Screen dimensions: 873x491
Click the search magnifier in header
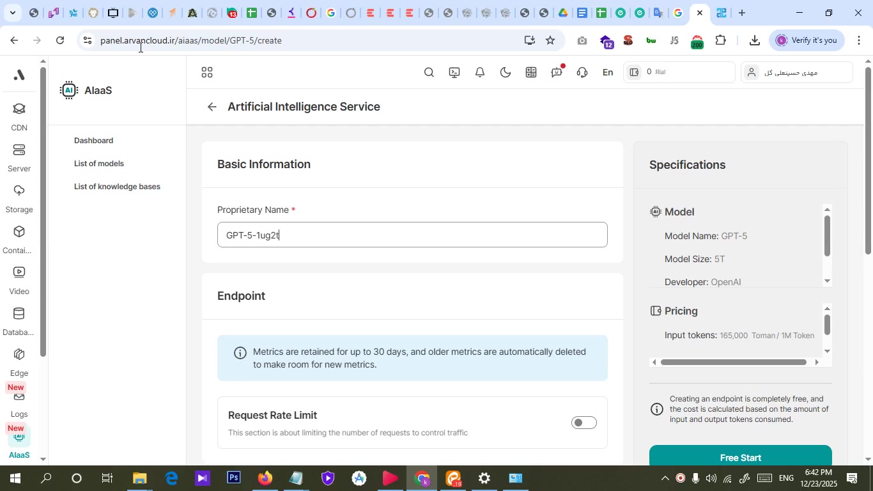coord(429,73)
